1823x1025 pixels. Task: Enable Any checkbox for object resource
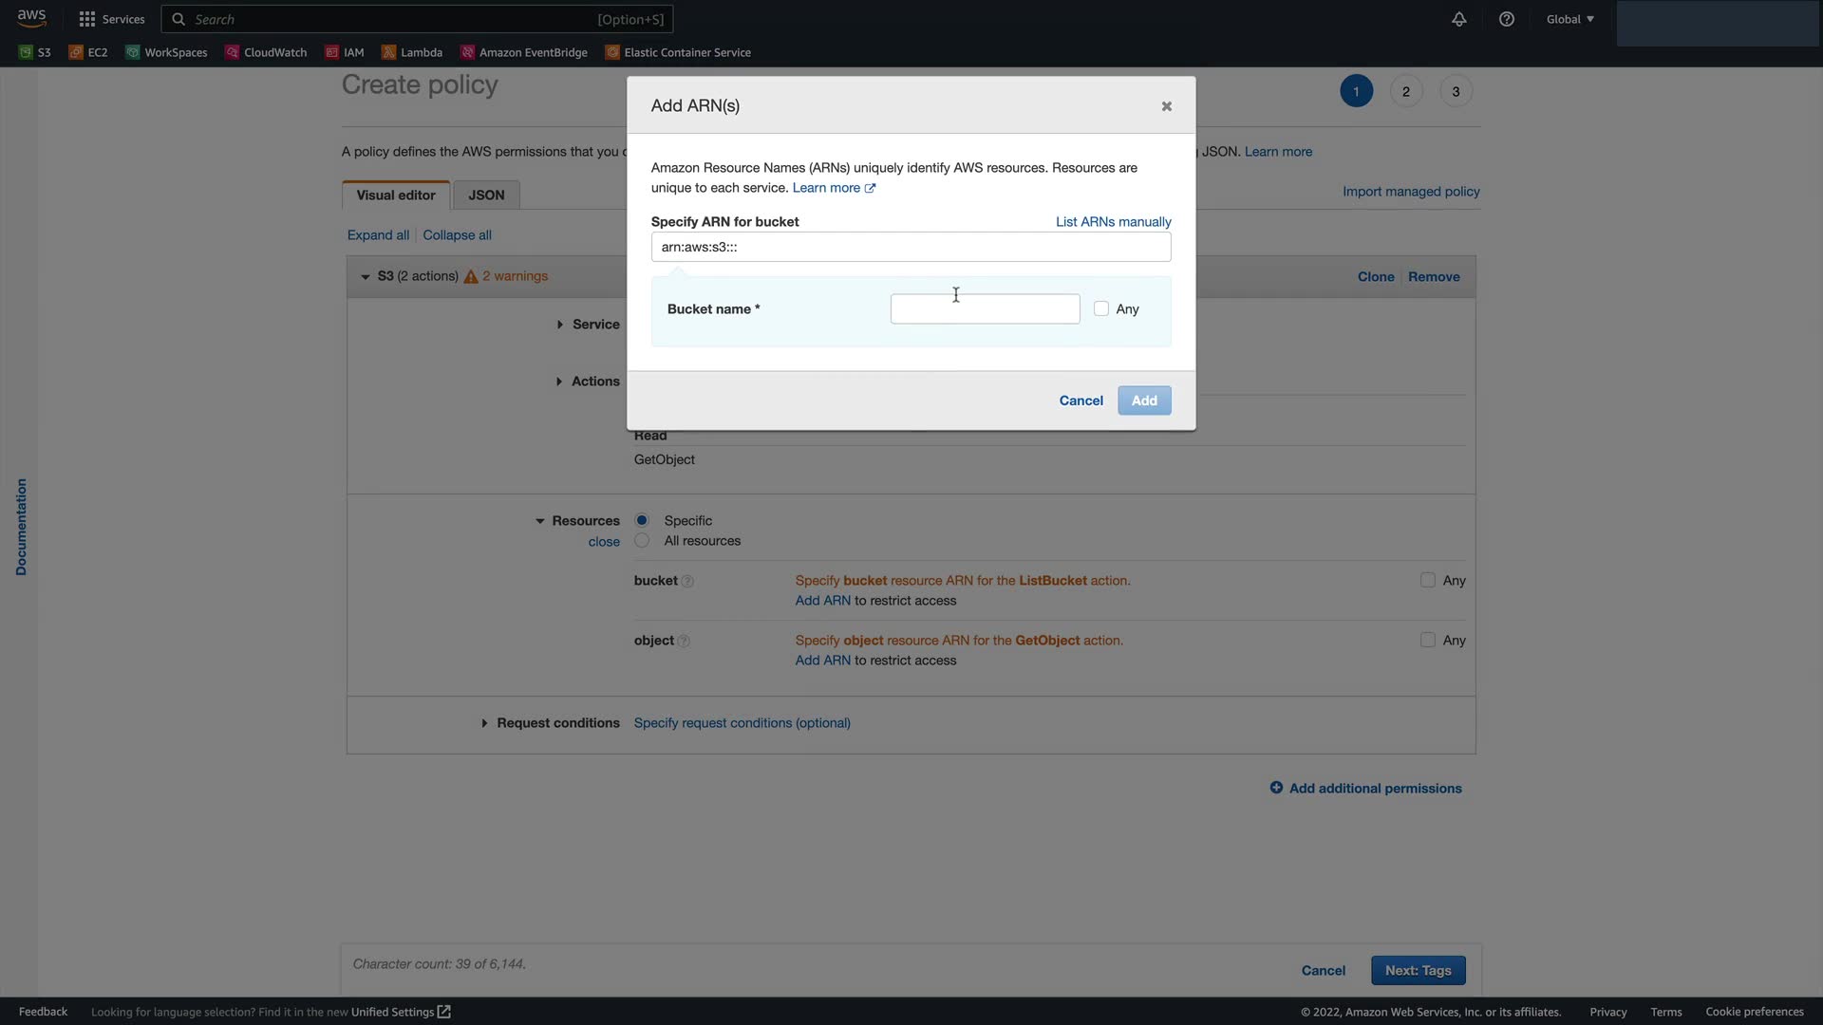click(1427, 640)
